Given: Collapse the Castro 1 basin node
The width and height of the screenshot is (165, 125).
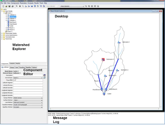Looking at the screenshot, I should click(x=4, y=13).
